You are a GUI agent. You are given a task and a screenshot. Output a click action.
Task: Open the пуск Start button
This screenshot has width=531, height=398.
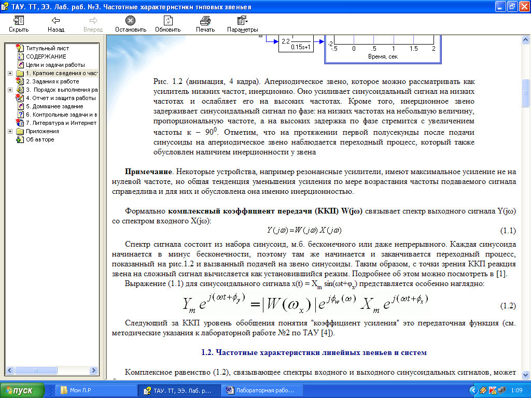click(22, 390)
